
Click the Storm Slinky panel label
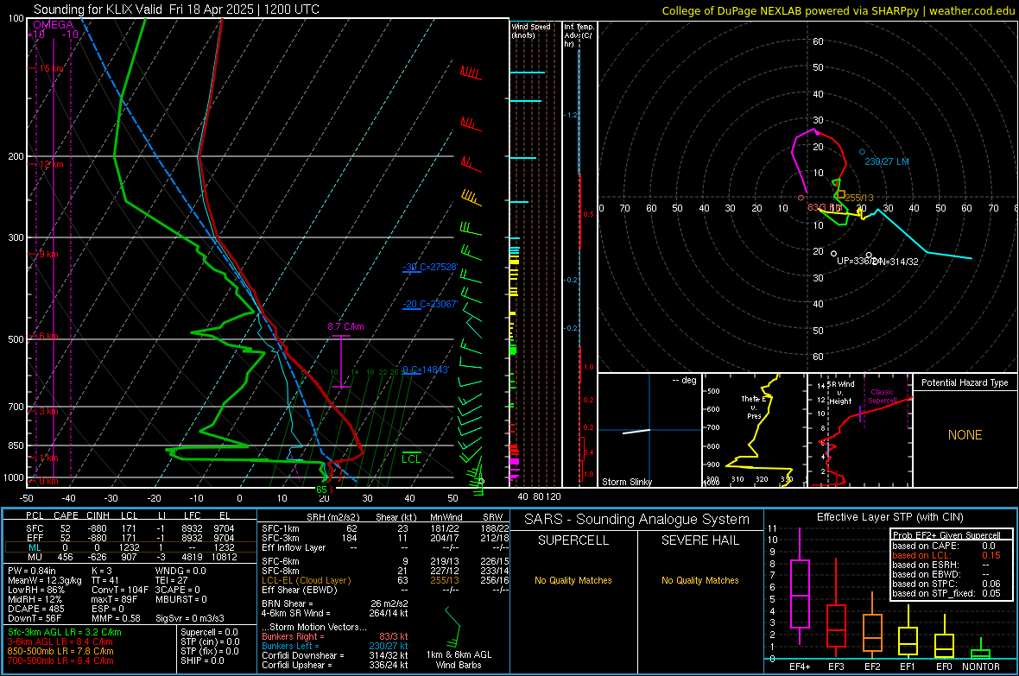[626, 482]
